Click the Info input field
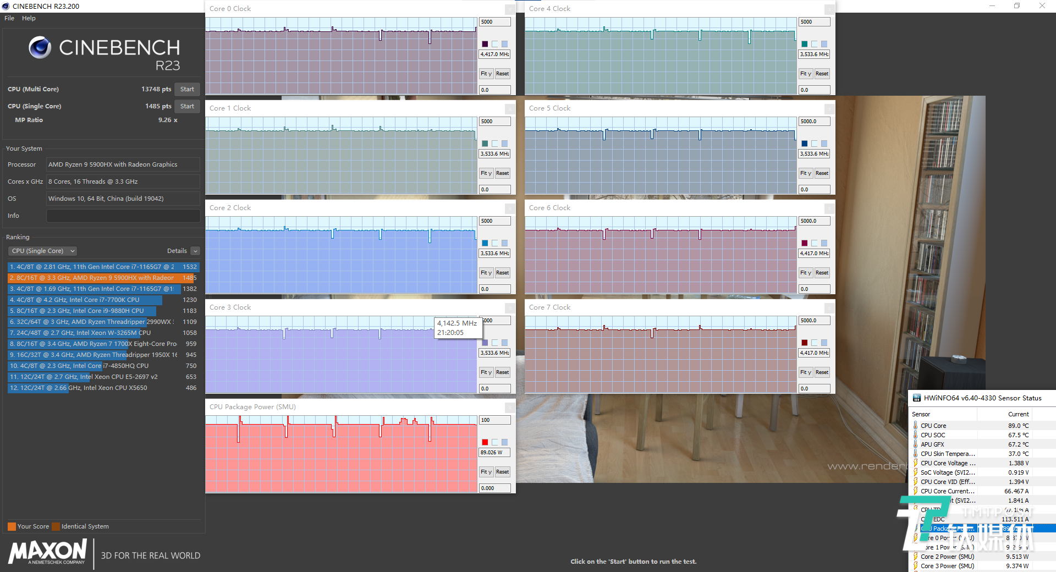1056x572 pixels. point(123,216)
